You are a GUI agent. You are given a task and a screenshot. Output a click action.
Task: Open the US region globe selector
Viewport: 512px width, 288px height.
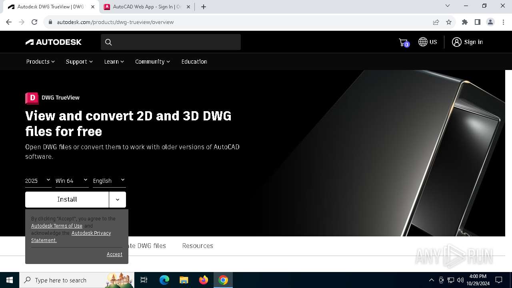pos(428,42)
